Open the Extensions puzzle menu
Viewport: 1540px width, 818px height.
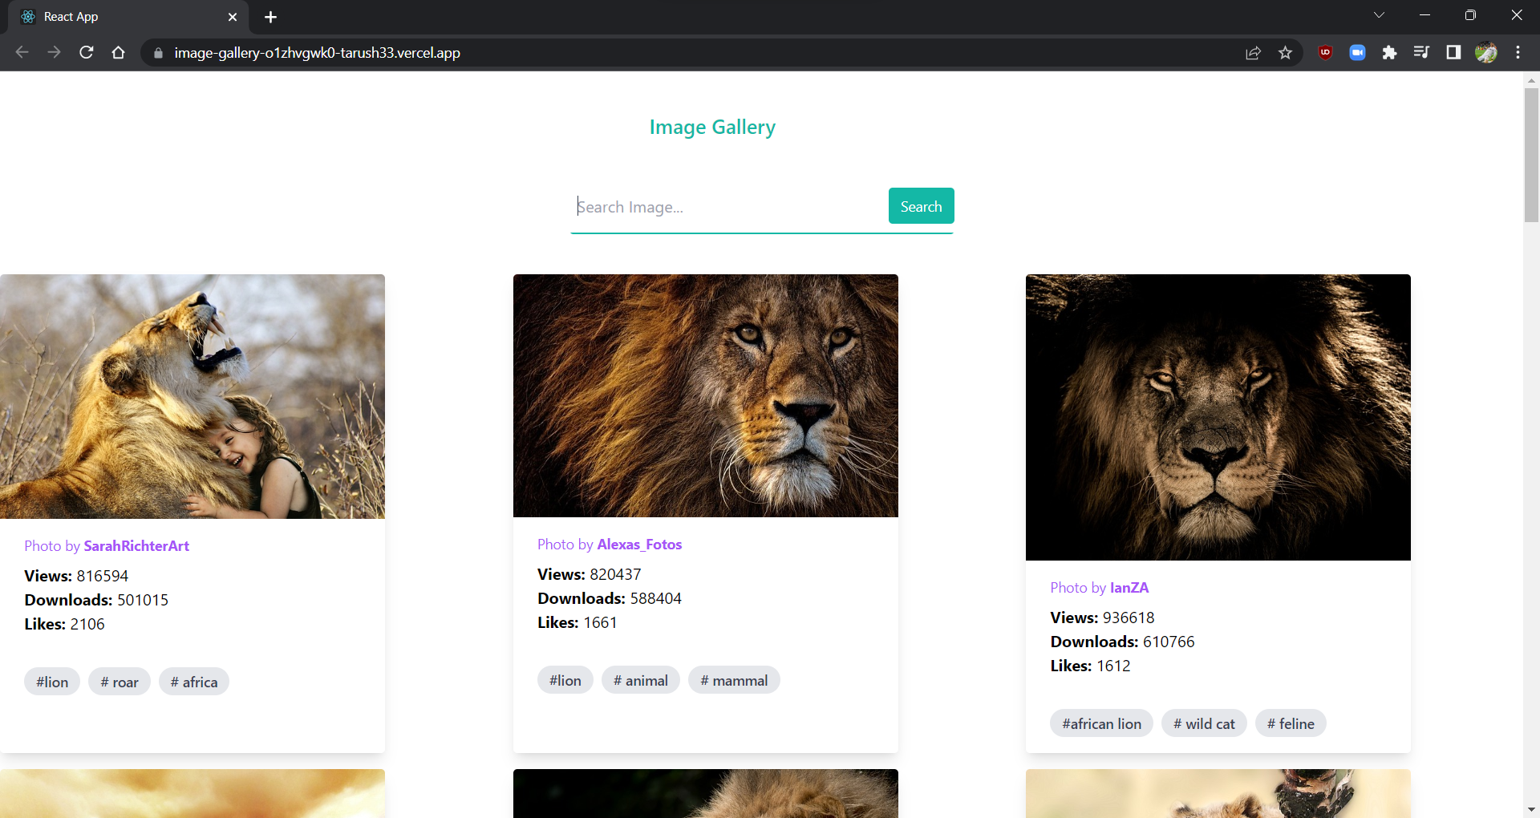pos(1389,53)
